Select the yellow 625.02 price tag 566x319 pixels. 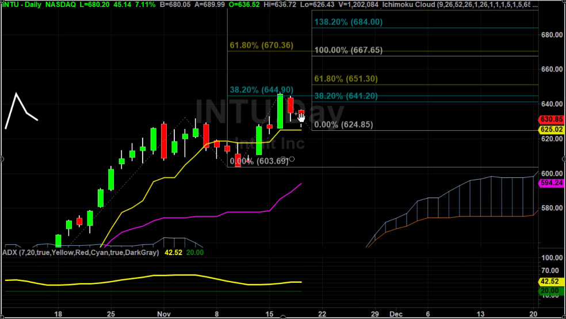[551, 130]
